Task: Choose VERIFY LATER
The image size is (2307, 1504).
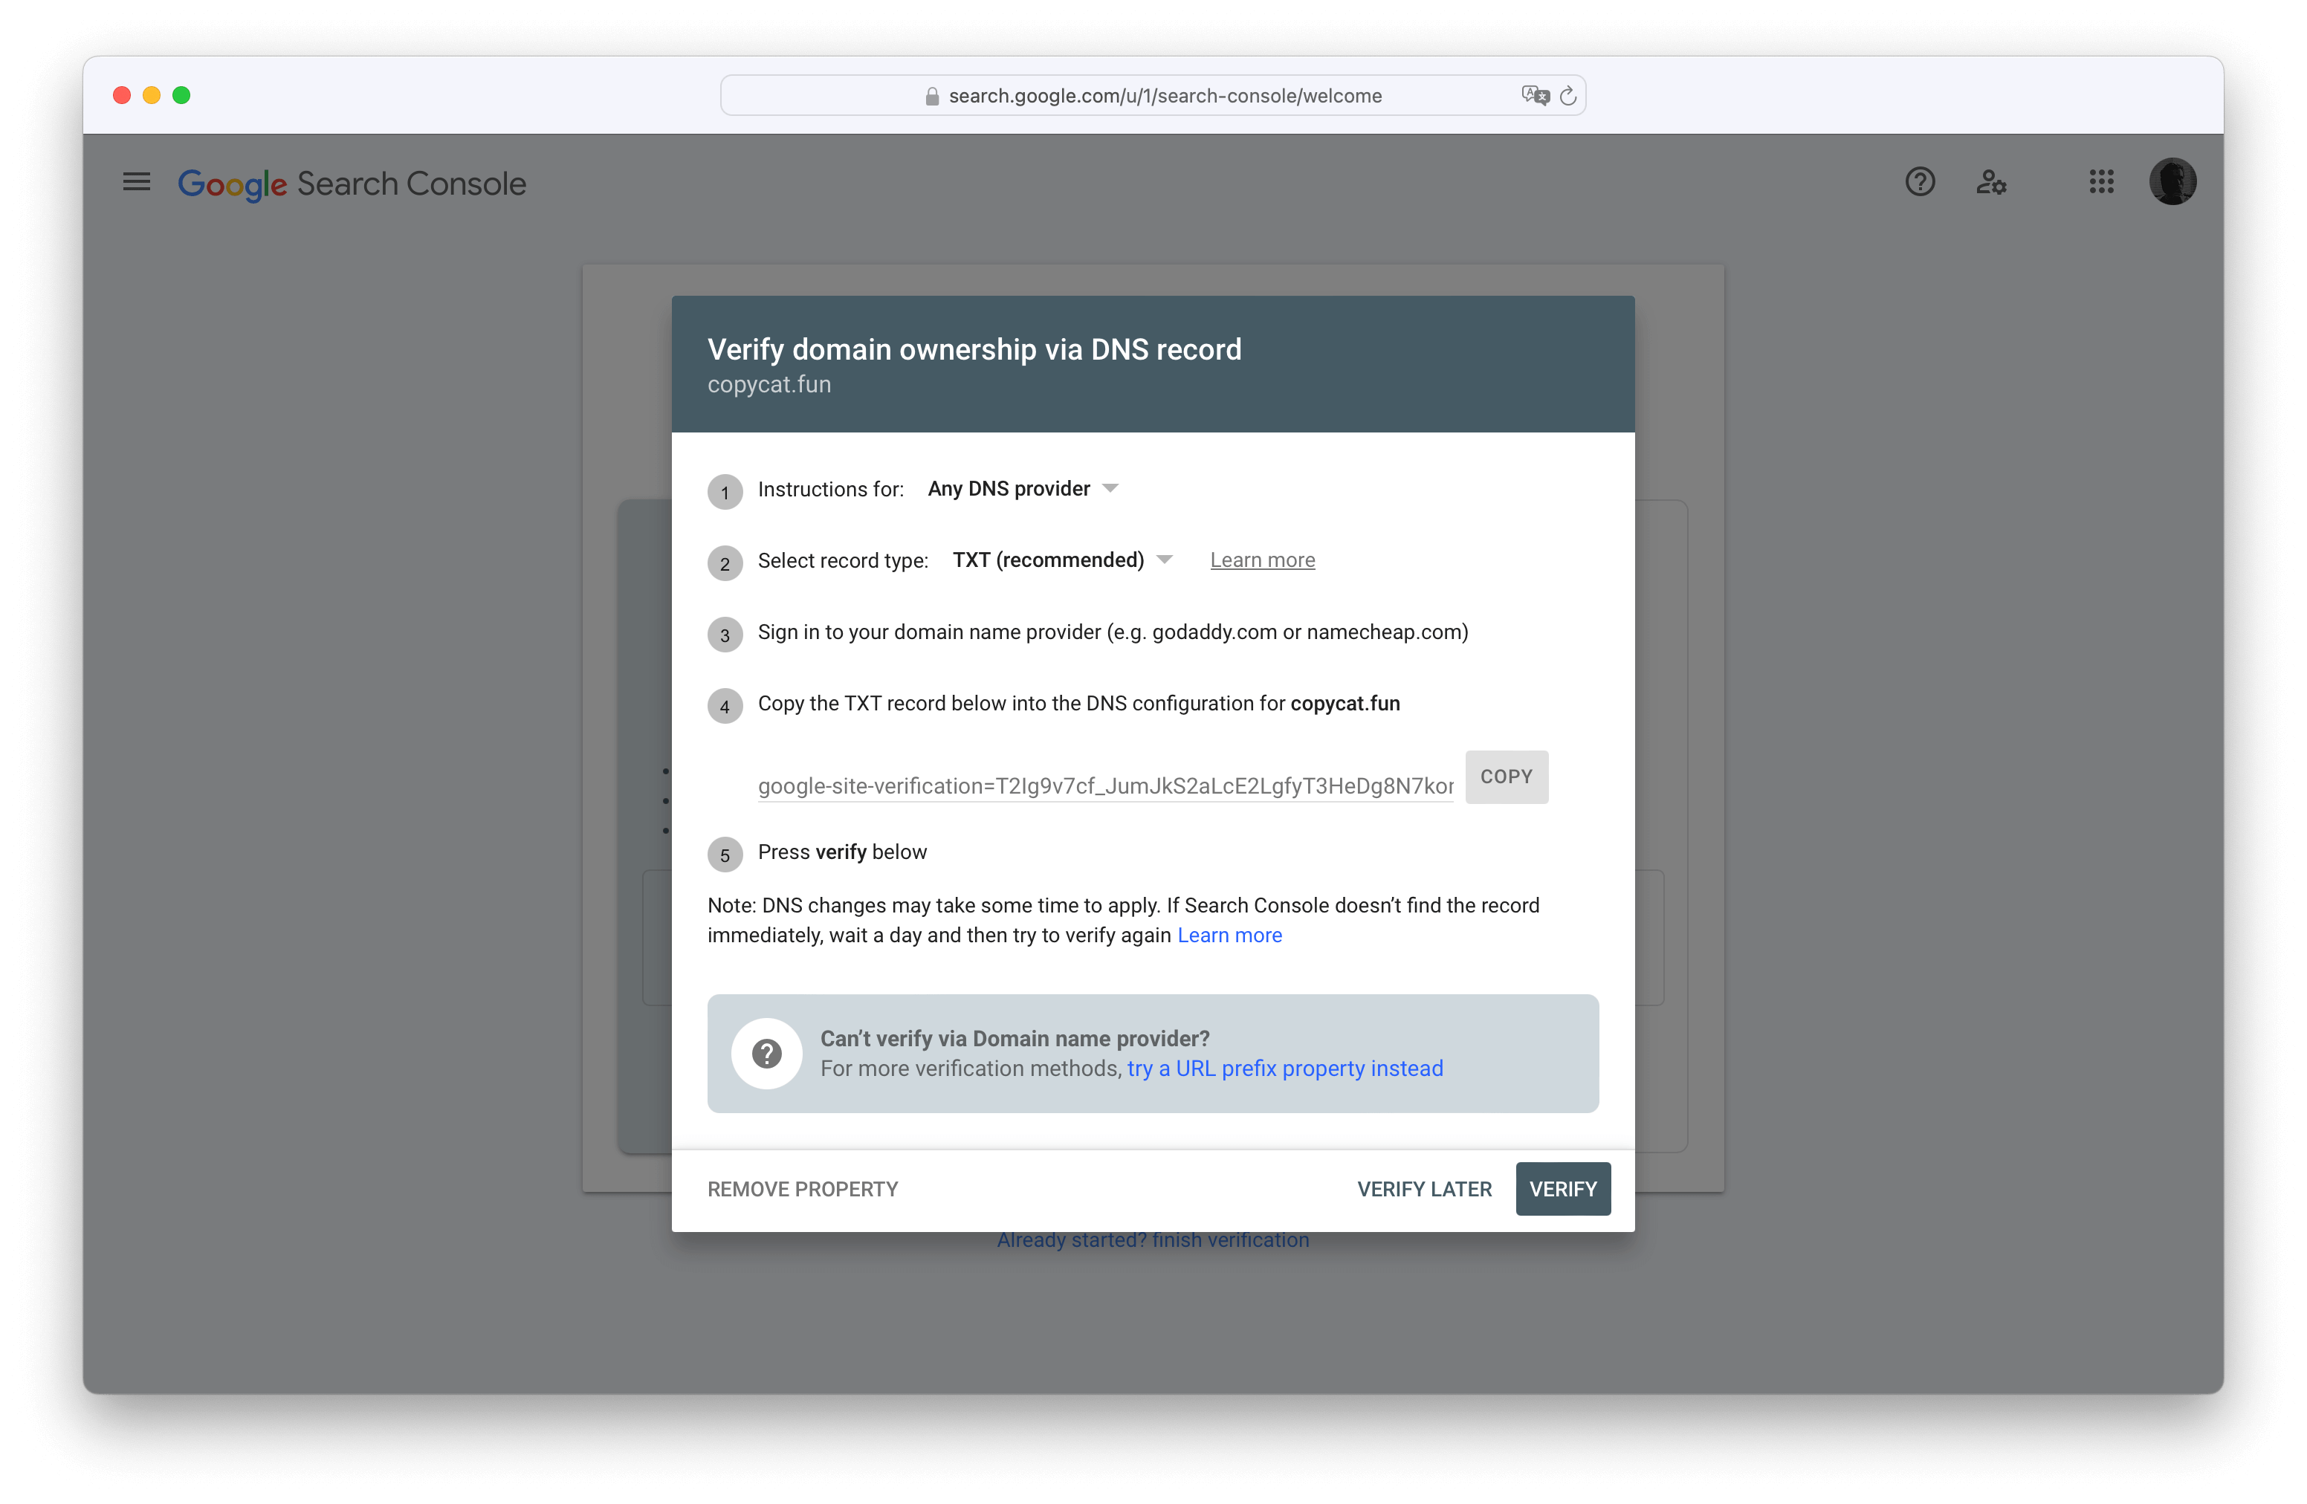Action: pyautogui.click(x=1424, y=1189)
